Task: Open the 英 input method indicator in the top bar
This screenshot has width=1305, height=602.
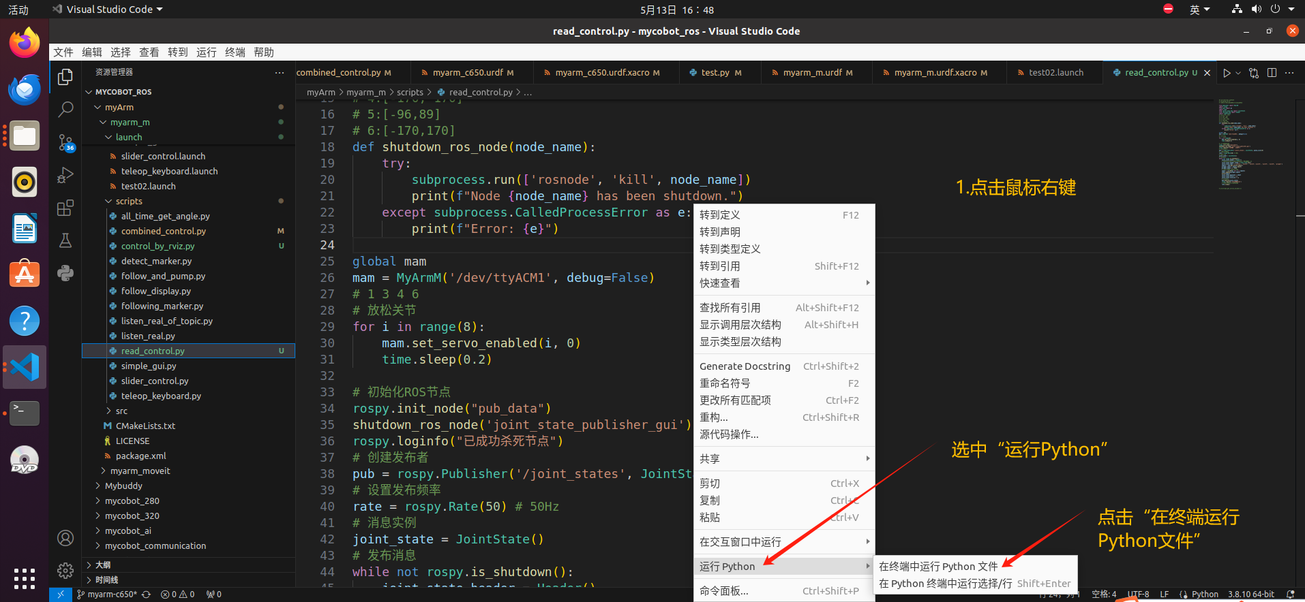Action: (1199, 10)
